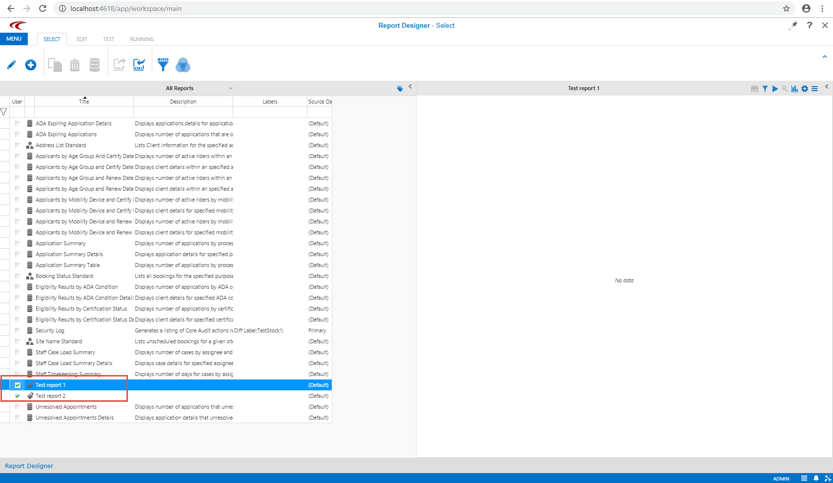Click the blue Venn diagram icon
Image resolution: width=833 pixels, height=483 pixels.
[x=183, y=65]
